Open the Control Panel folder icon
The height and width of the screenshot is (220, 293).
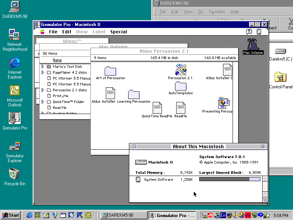281,77
